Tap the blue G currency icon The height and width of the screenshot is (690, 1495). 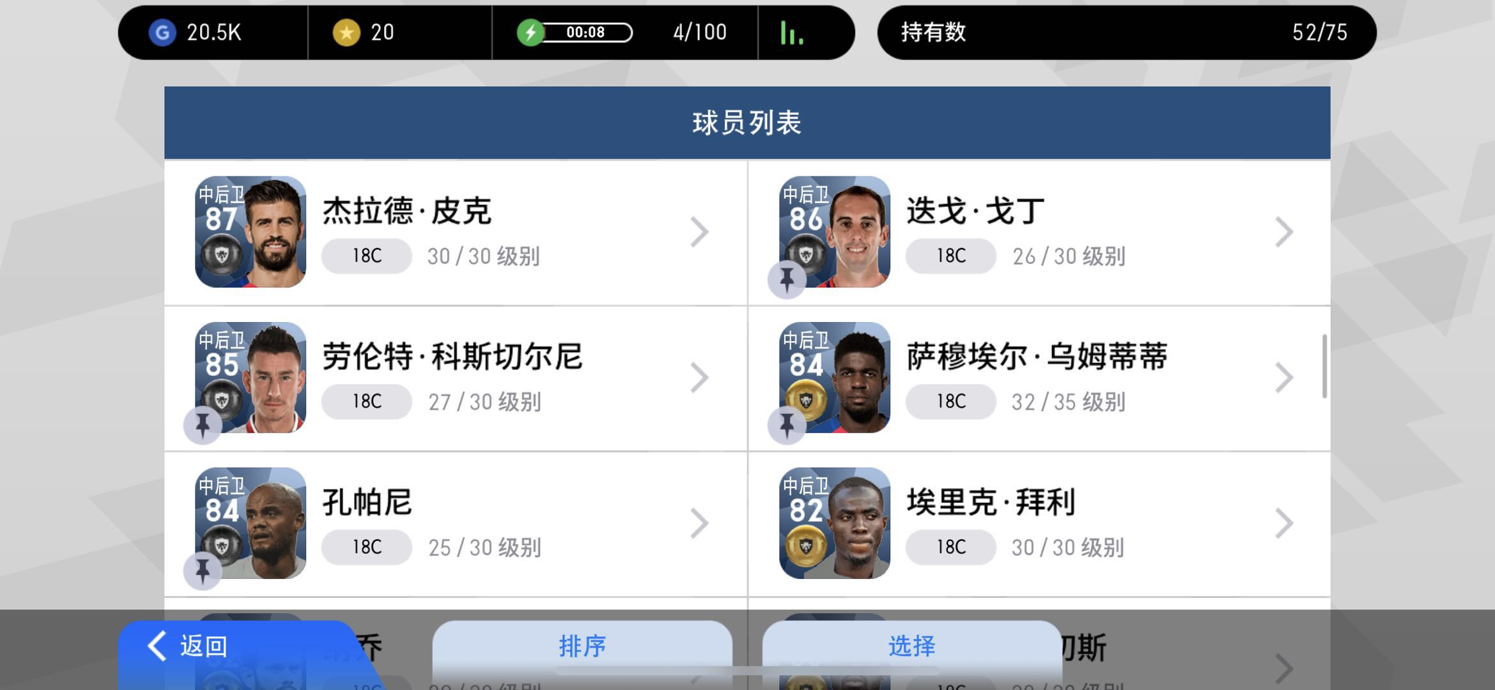(x=162, y=33)
